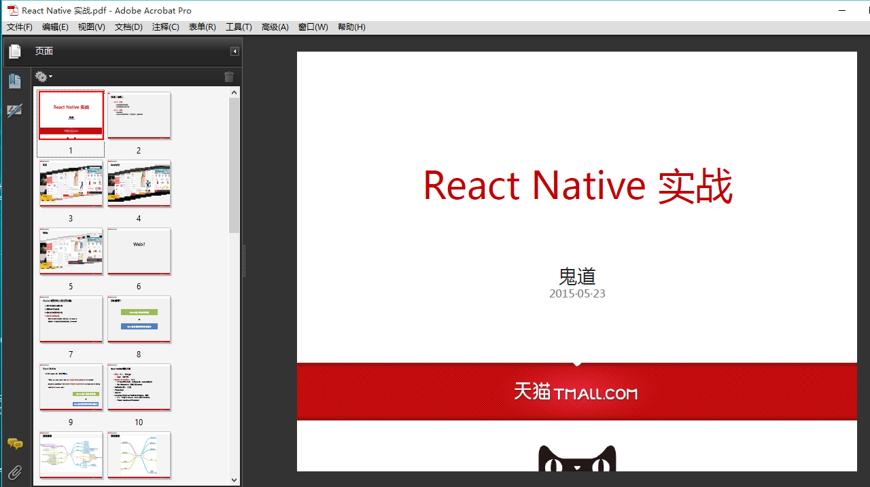Select page 9 thumbnail

click(71, 387)
